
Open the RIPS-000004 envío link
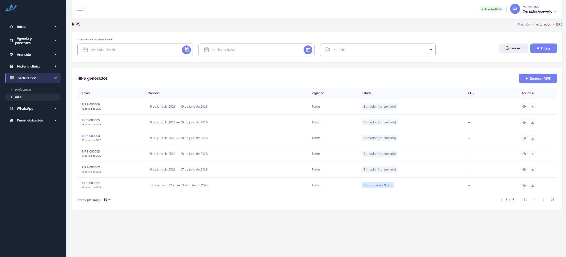[x=91, y=136]
